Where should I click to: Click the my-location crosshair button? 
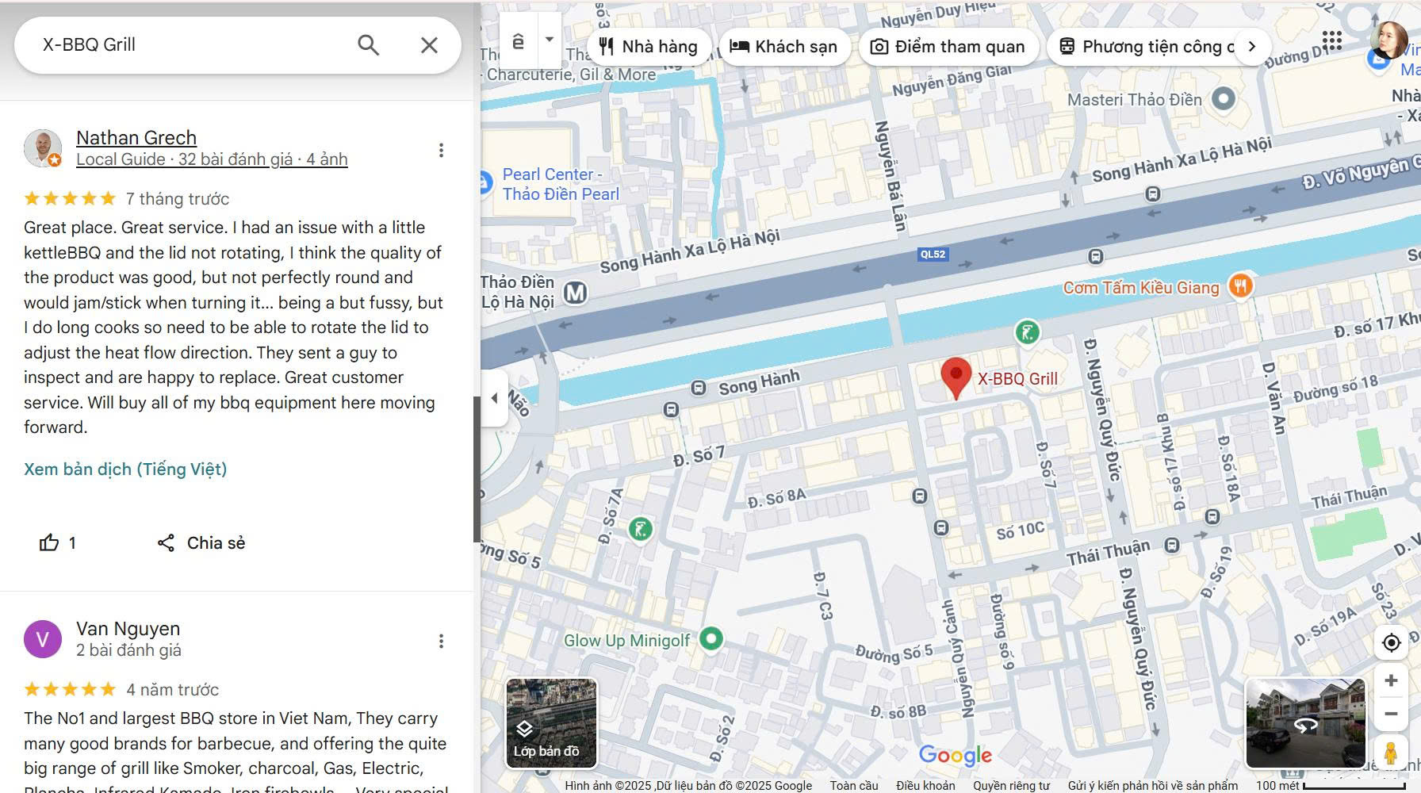pos(1391,643)
